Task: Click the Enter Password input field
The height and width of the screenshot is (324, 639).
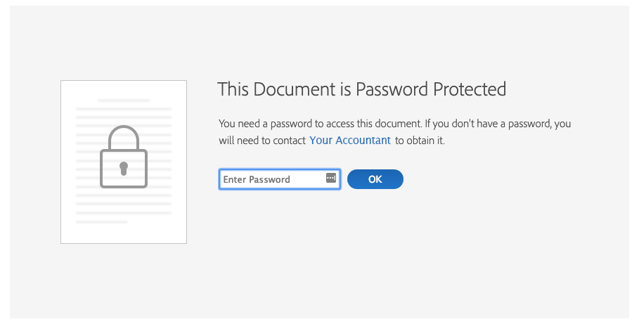Action: pos(280,179)
